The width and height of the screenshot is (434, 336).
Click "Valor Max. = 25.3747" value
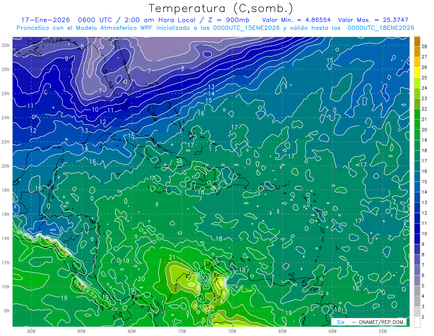point(373,20)
